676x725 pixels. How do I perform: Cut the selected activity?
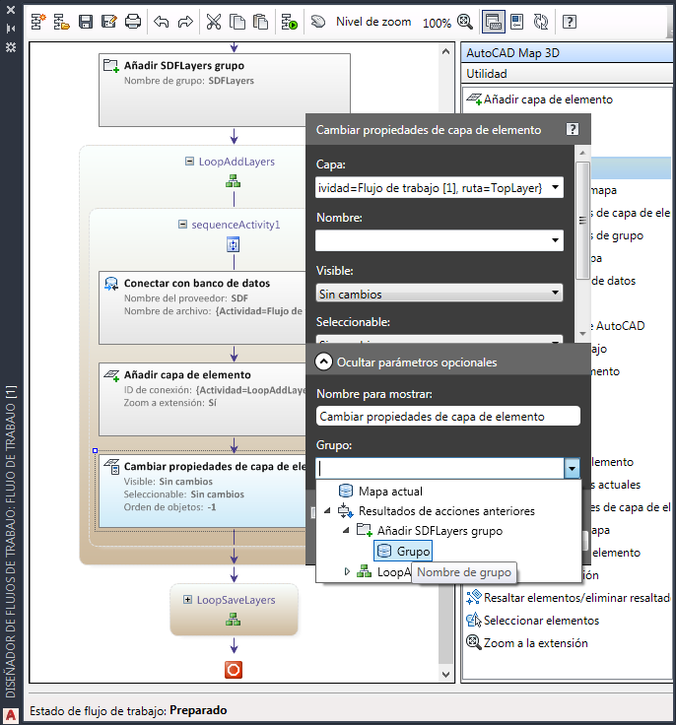point(213,22)
